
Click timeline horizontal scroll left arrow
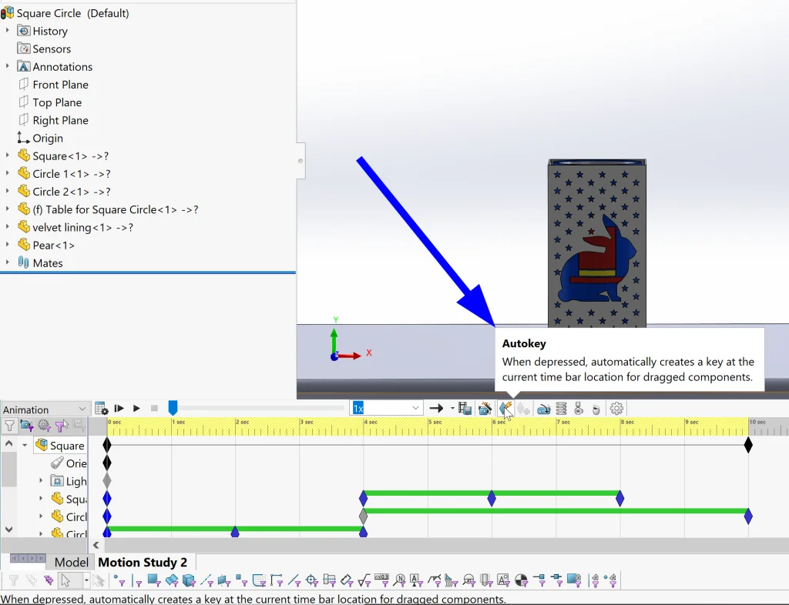96,545
